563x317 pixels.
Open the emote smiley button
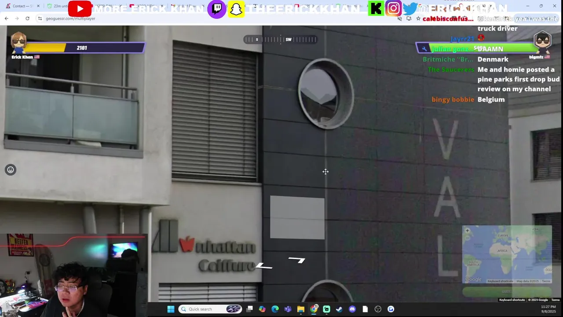click(11, 170)
